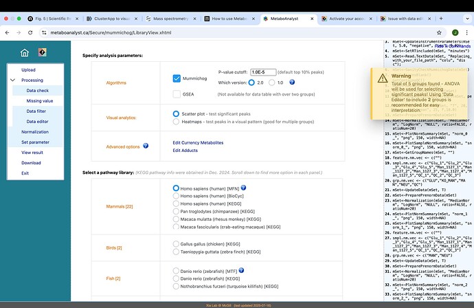Screen dimensions: 474x308
Task: Go to the Set parameter step
Action: [35, 142]
